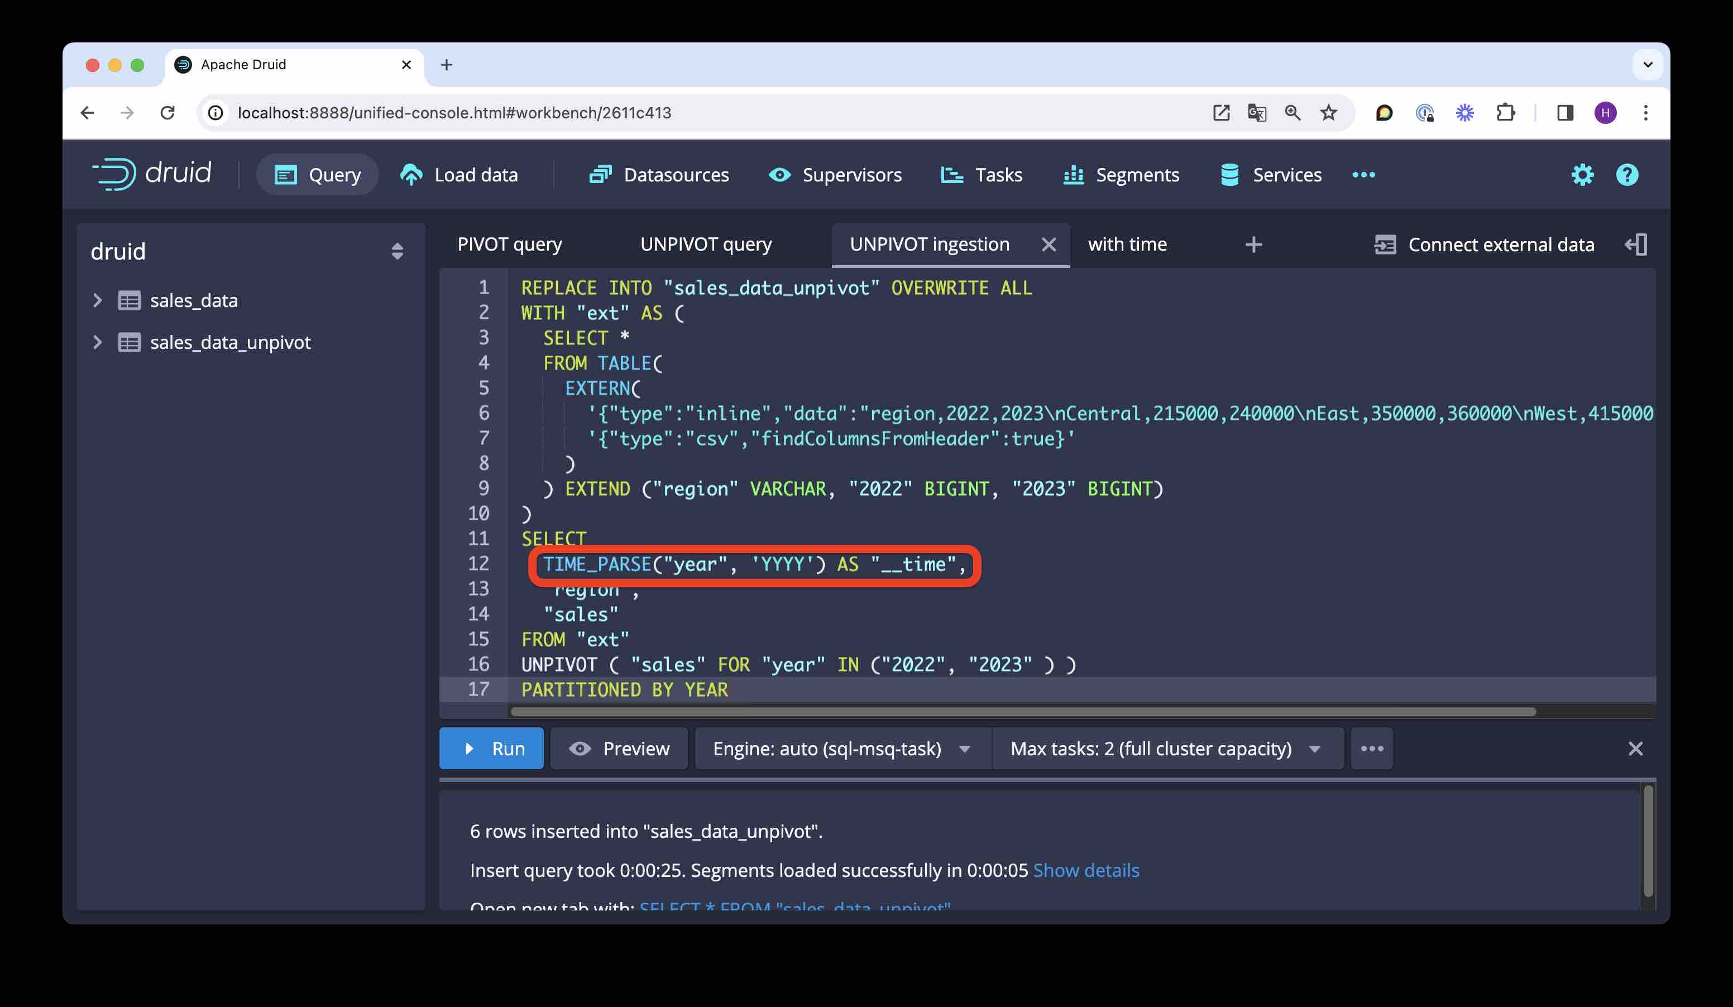Switch to the PIVOT query tab
1733x1007 pixels.
click(x=510, y=244)
